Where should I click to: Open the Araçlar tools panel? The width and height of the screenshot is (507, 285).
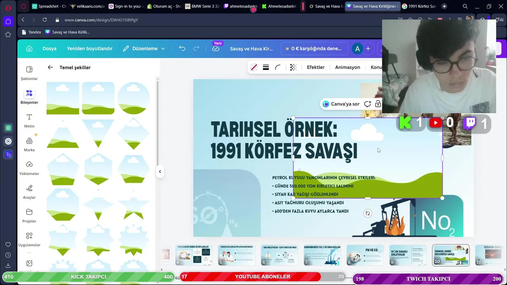[x=29, y=192]
